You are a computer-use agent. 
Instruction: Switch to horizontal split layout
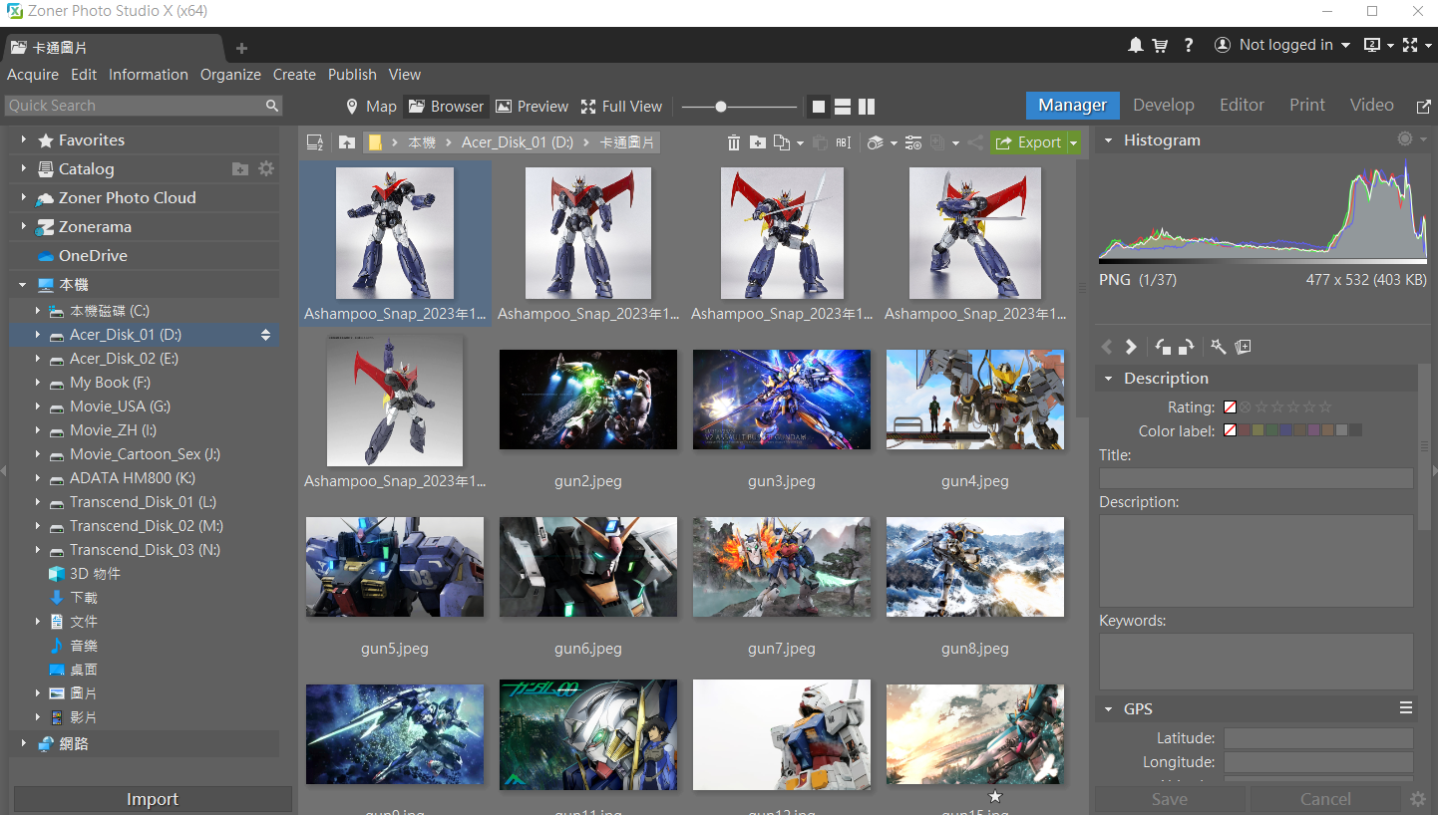point(843,107)
